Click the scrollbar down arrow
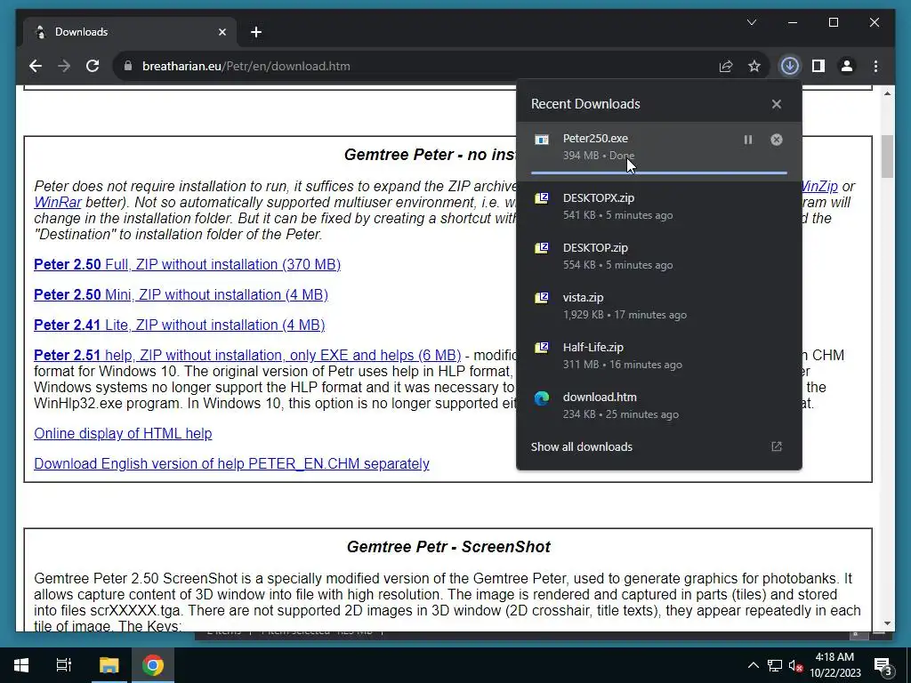This screenshot has height=683, width=911. tap(887, 623)
